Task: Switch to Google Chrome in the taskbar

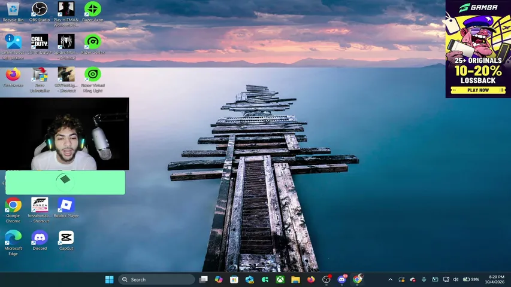Action: click(357, 279)
